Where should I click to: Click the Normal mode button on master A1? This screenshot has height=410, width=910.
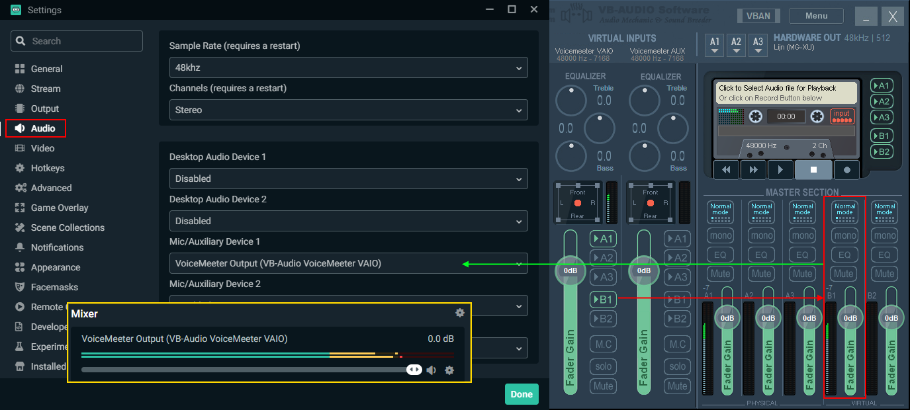(721, 212)
